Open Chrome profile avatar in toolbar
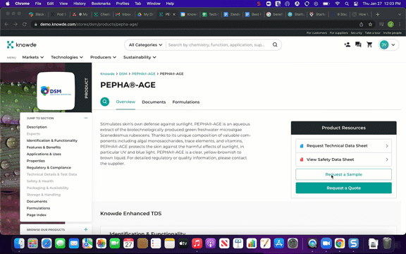This screenshot has width=406, height=254. tap(390, 25)
